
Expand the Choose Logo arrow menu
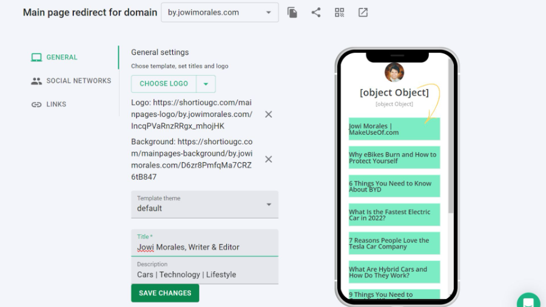pyautogui.click(x=206, y=84)
